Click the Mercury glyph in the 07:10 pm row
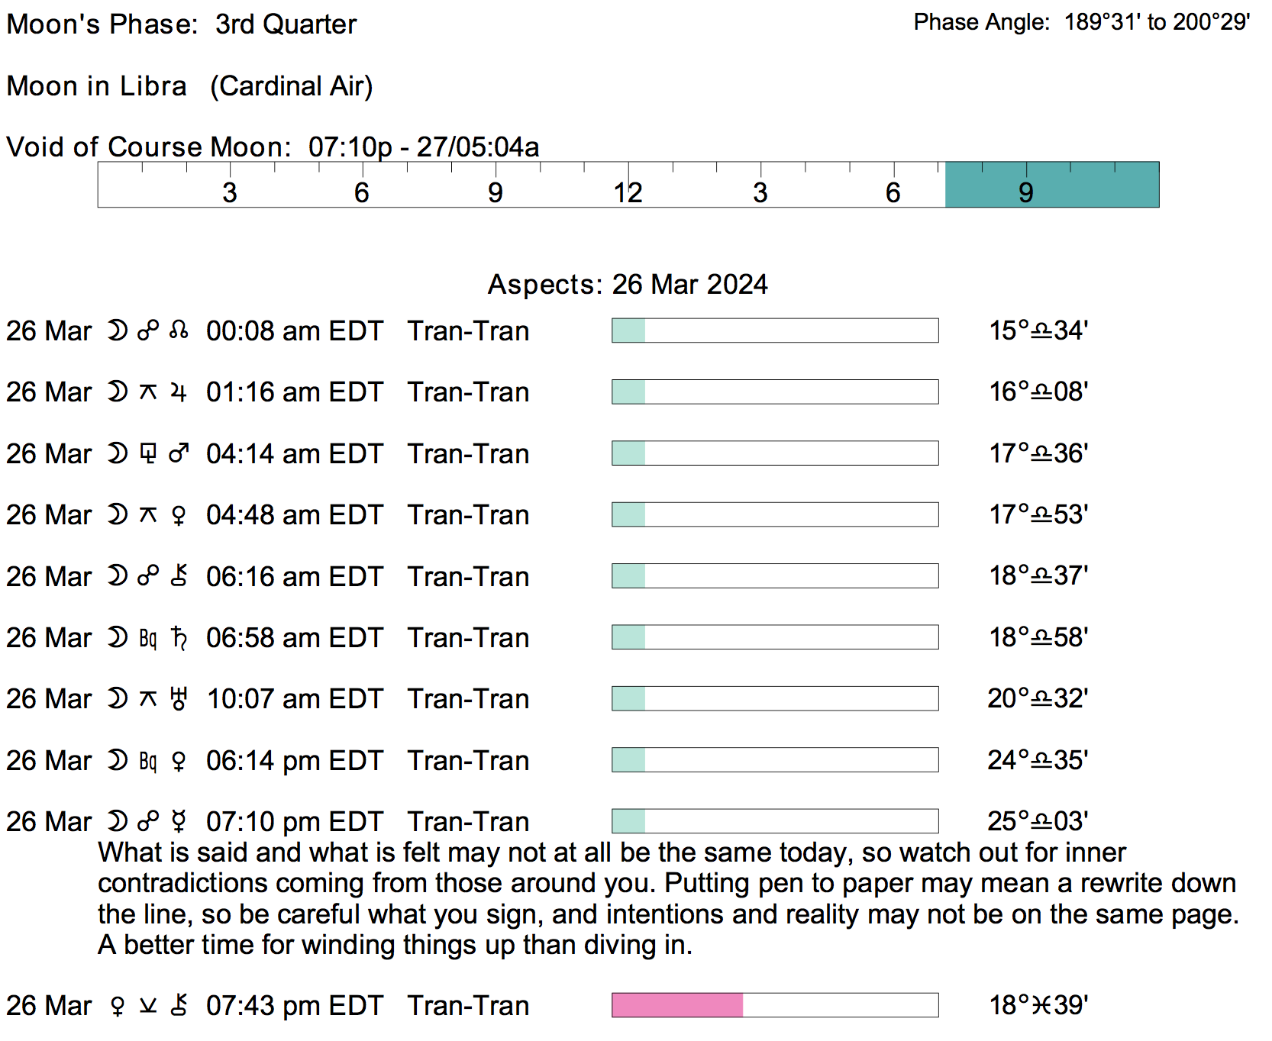The height and width of the screenshot is (1041, 1272). pos(179,821)
